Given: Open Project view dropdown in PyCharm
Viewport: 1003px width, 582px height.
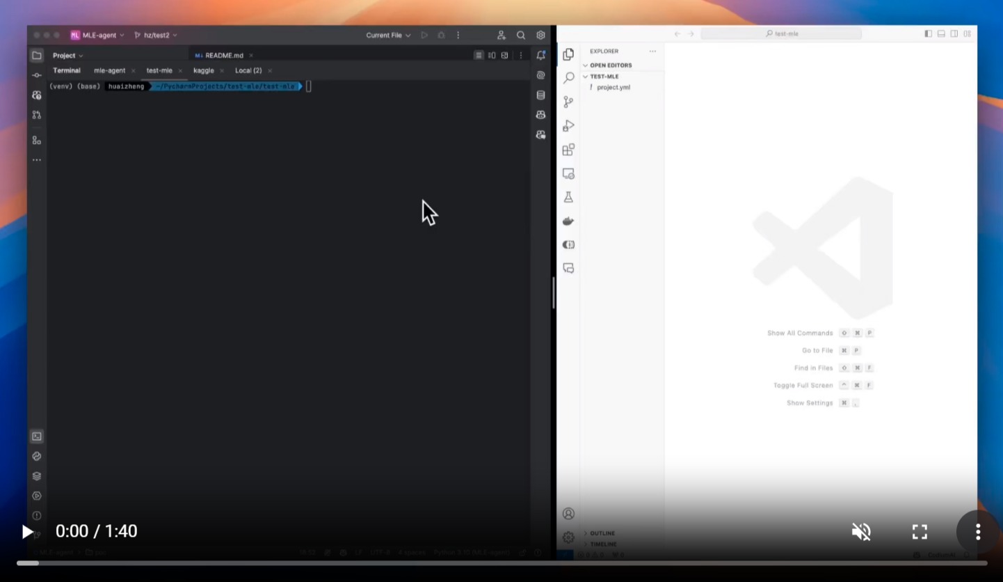Looking at the screenshot, I should point(68,56).
